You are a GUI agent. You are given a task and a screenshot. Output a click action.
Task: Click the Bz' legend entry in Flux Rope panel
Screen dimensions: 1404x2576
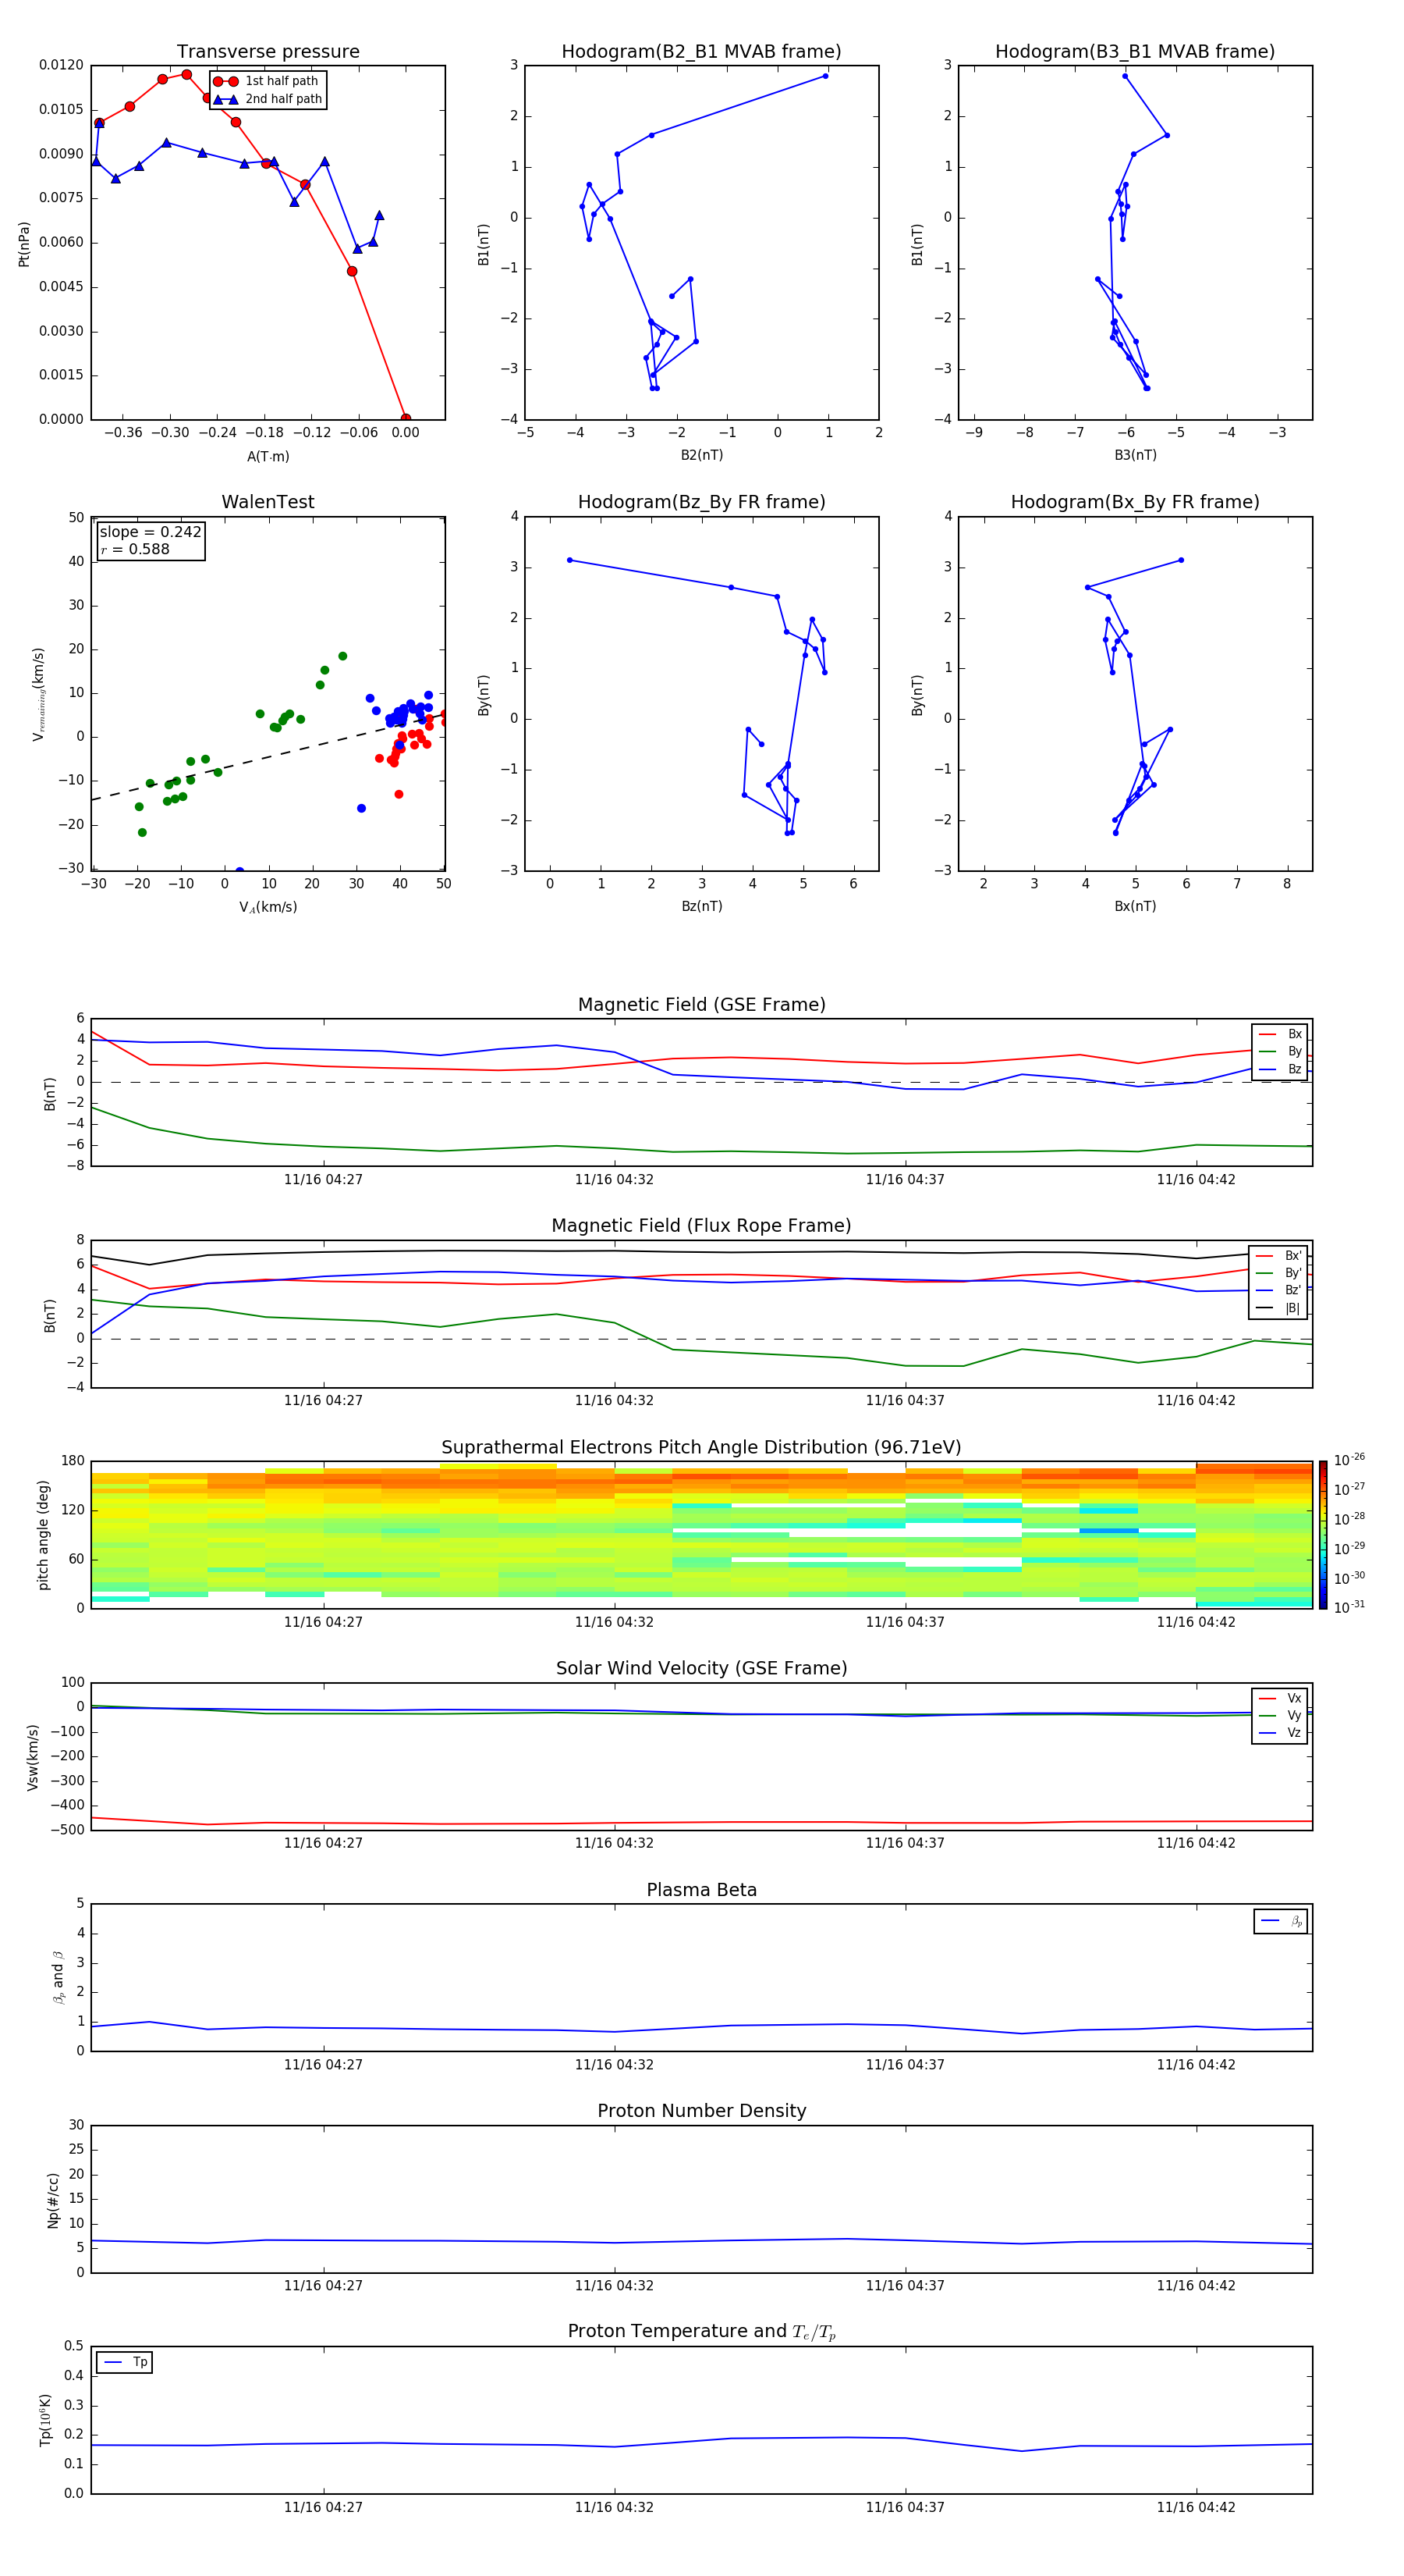[x=1279, y=1290]
